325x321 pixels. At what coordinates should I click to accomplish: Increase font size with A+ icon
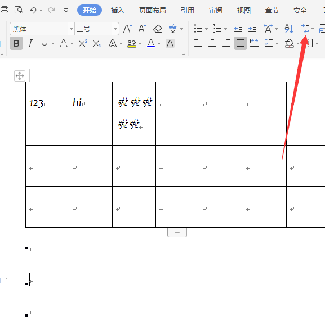128,29
